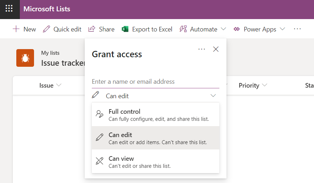Click the toolbar overflow ellipsis
The image size is (314, 183).
[x=297, y=29]
